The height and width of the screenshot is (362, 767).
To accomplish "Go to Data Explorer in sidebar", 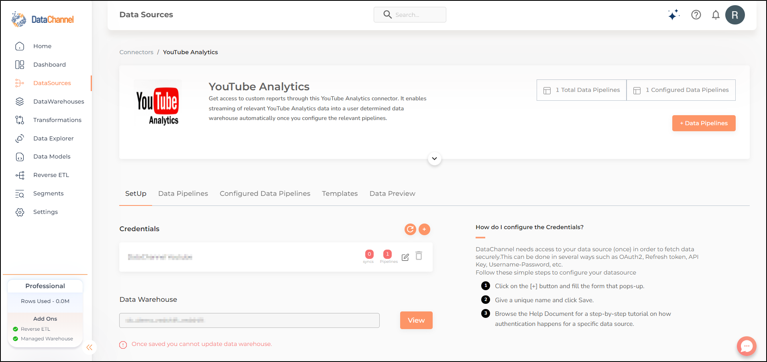I will (x=53, y=138).
